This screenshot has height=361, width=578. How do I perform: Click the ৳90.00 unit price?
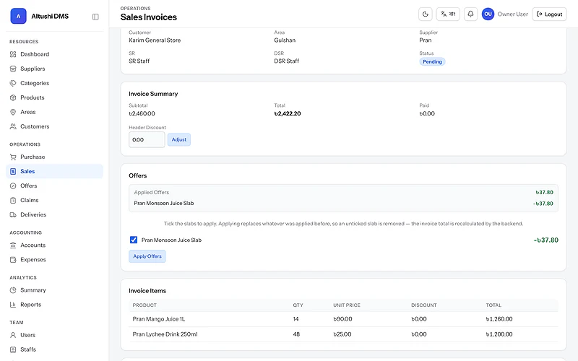(342, 319)
